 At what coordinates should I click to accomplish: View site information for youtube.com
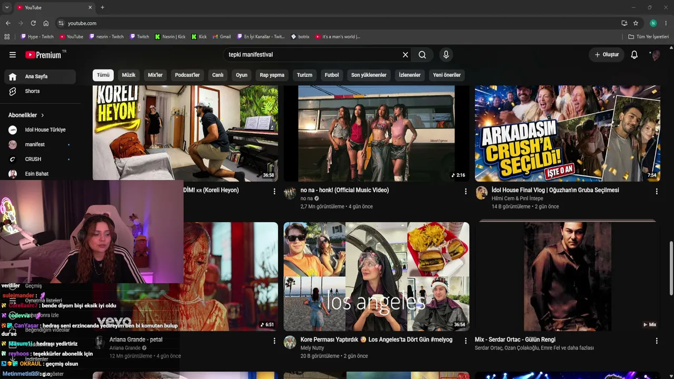point(61,23)
